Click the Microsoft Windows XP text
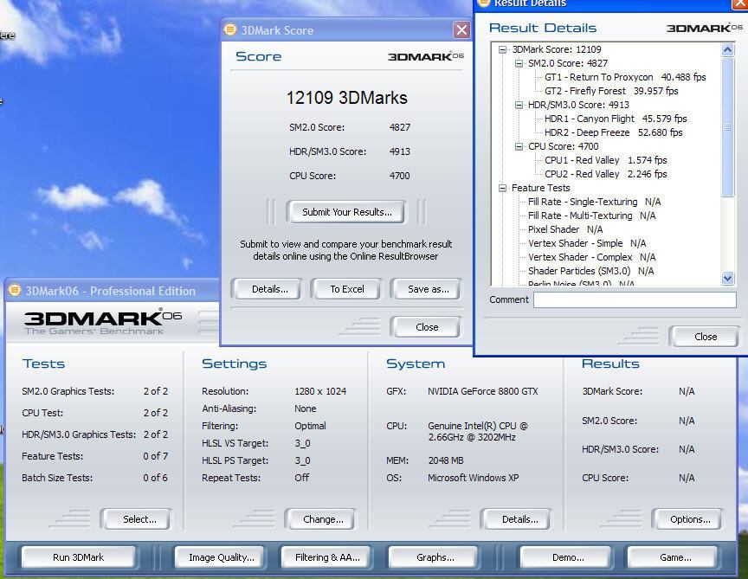This screenshot has width=748, height=579. (x=474, y=478)
